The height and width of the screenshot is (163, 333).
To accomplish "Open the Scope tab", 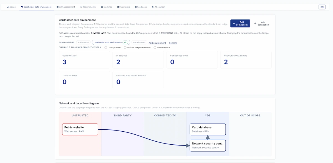I will [11, 7].
